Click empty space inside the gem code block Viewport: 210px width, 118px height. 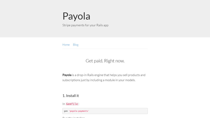coord(120,111)
